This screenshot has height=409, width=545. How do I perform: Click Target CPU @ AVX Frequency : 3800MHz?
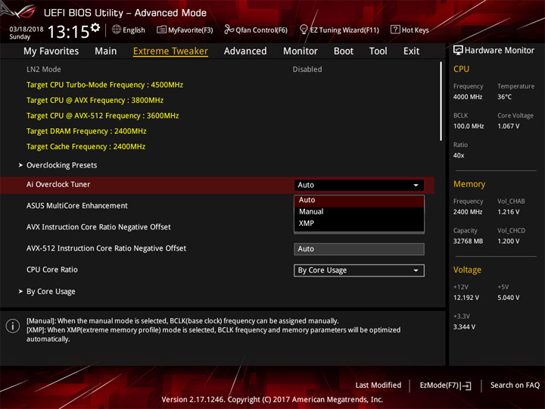(95, 100)
